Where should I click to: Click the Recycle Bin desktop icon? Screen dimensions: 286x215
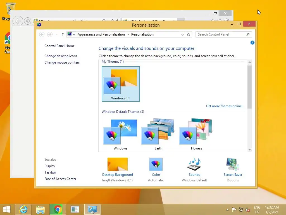point(8,11)
